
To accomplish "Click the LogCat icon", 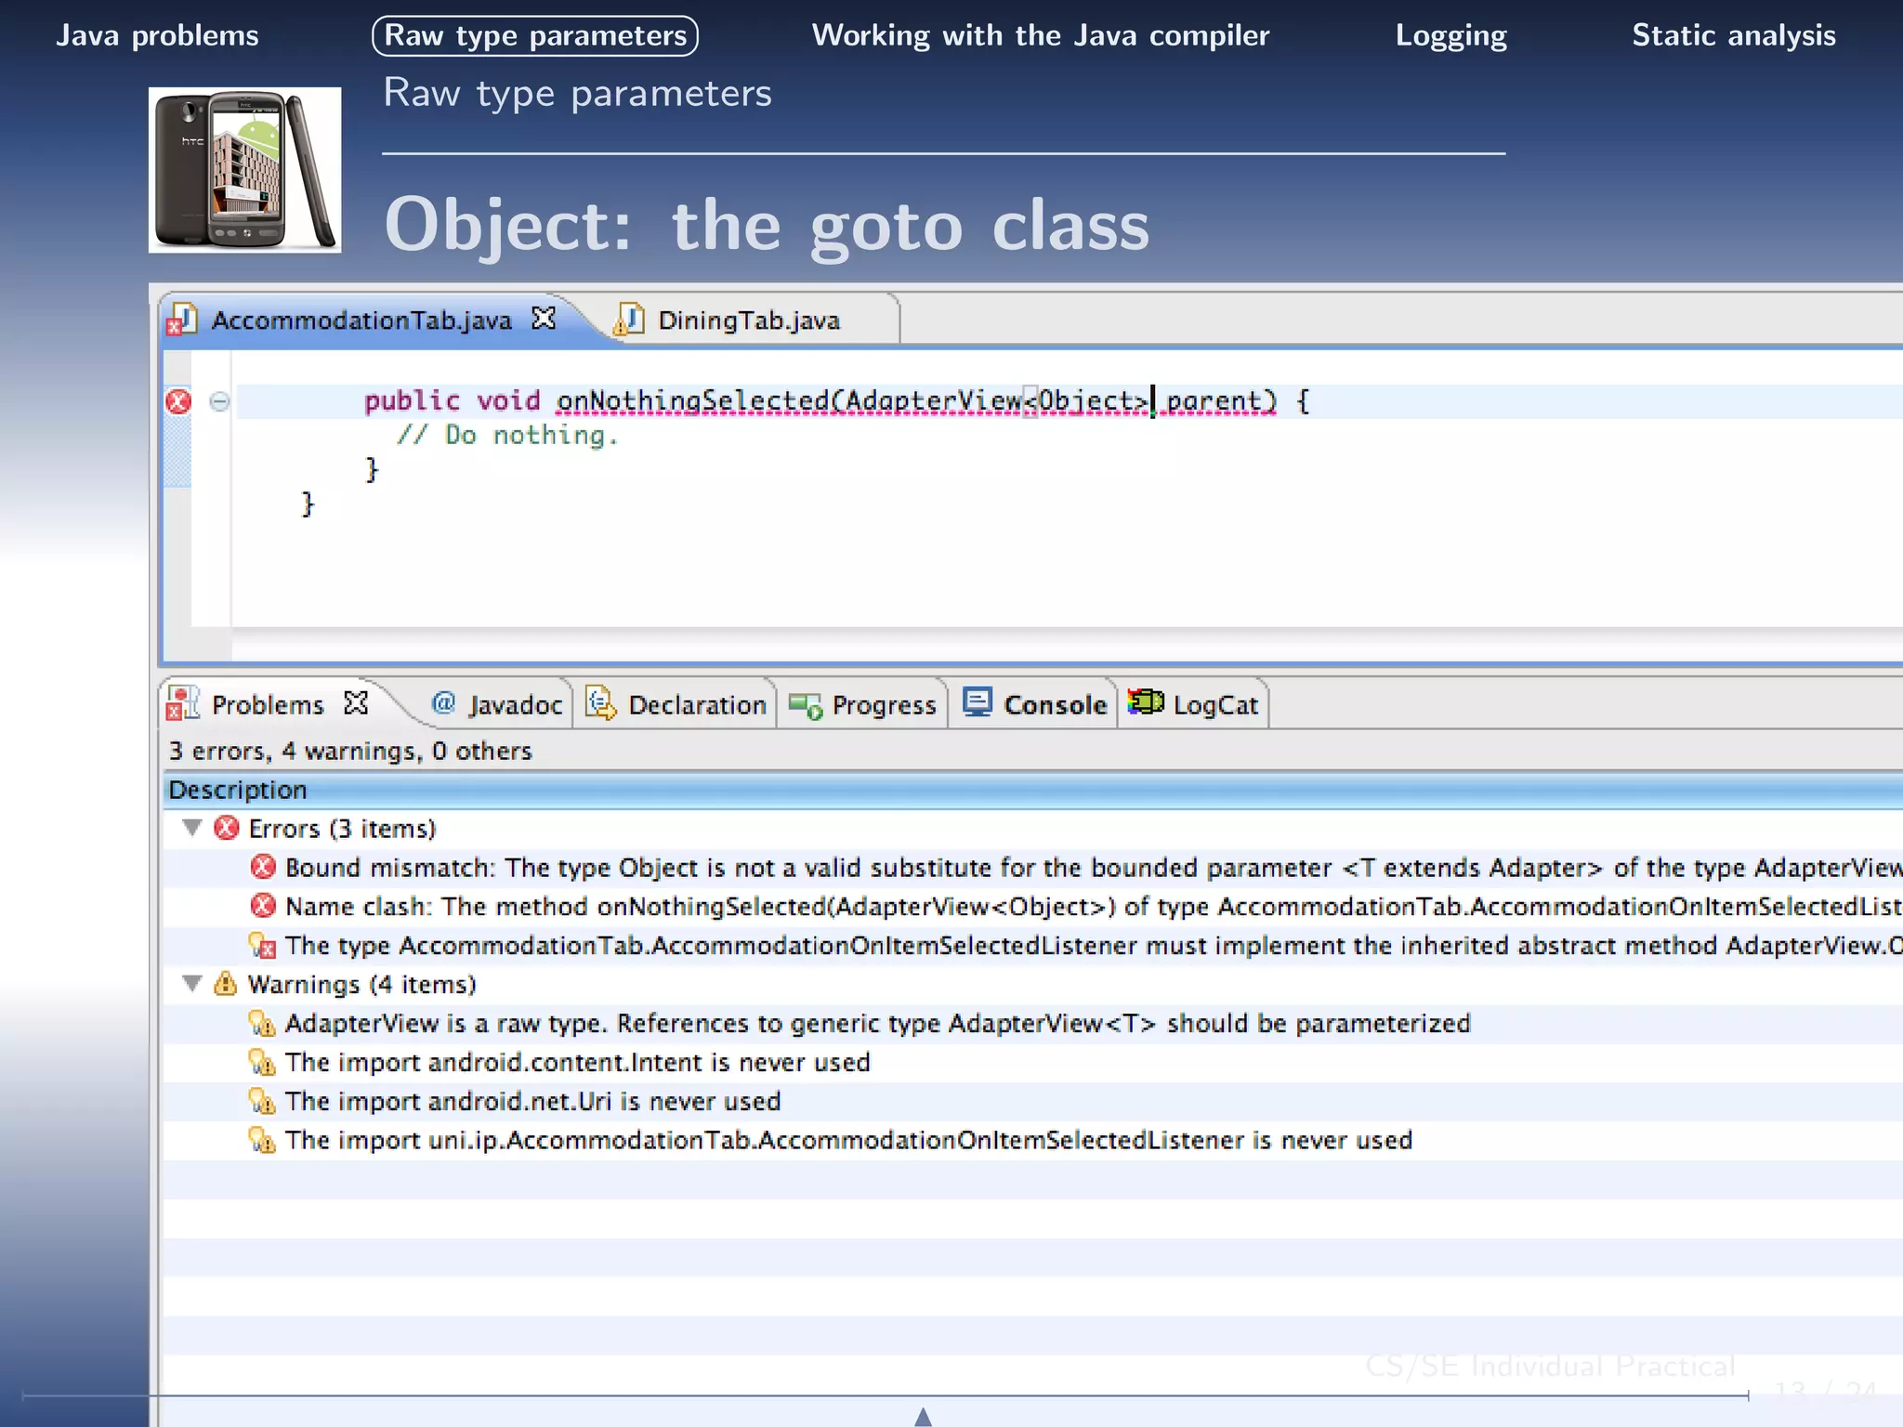I will [x=1146, y=702].
